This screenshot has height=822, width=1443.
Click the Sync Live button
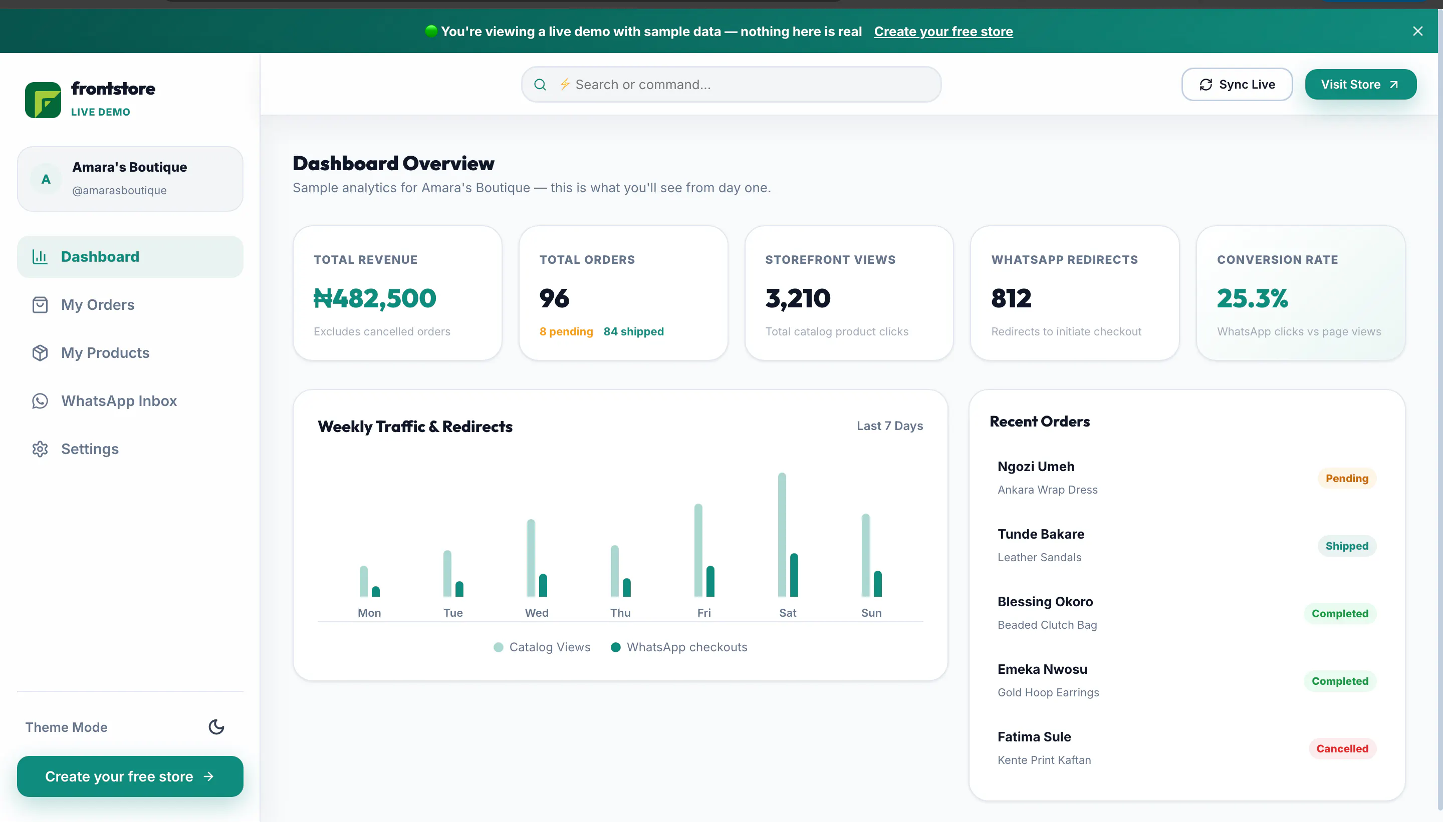(1237, 85)
